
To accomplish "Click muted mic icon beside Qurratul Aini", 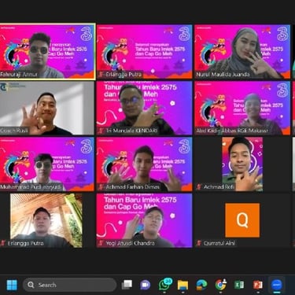I will click(x=199, y=243).
